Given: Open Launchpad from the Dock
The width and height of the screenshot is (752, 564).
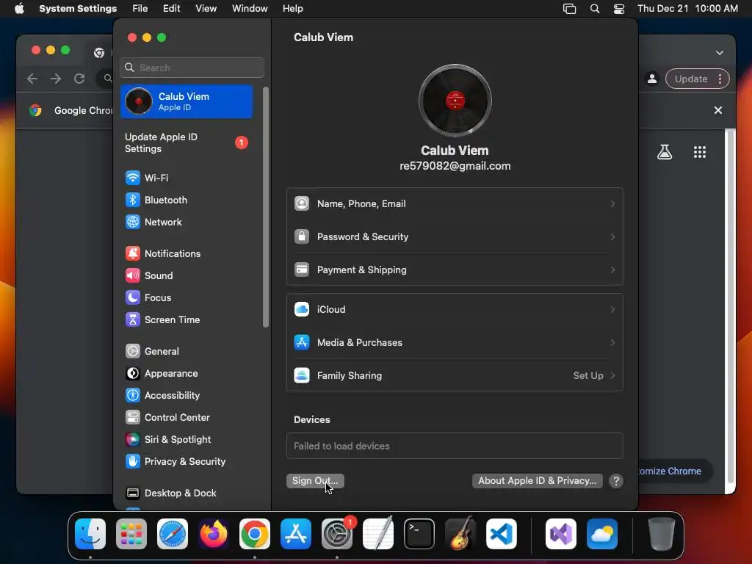Looking at the screenshot, I should pos(131,534).
